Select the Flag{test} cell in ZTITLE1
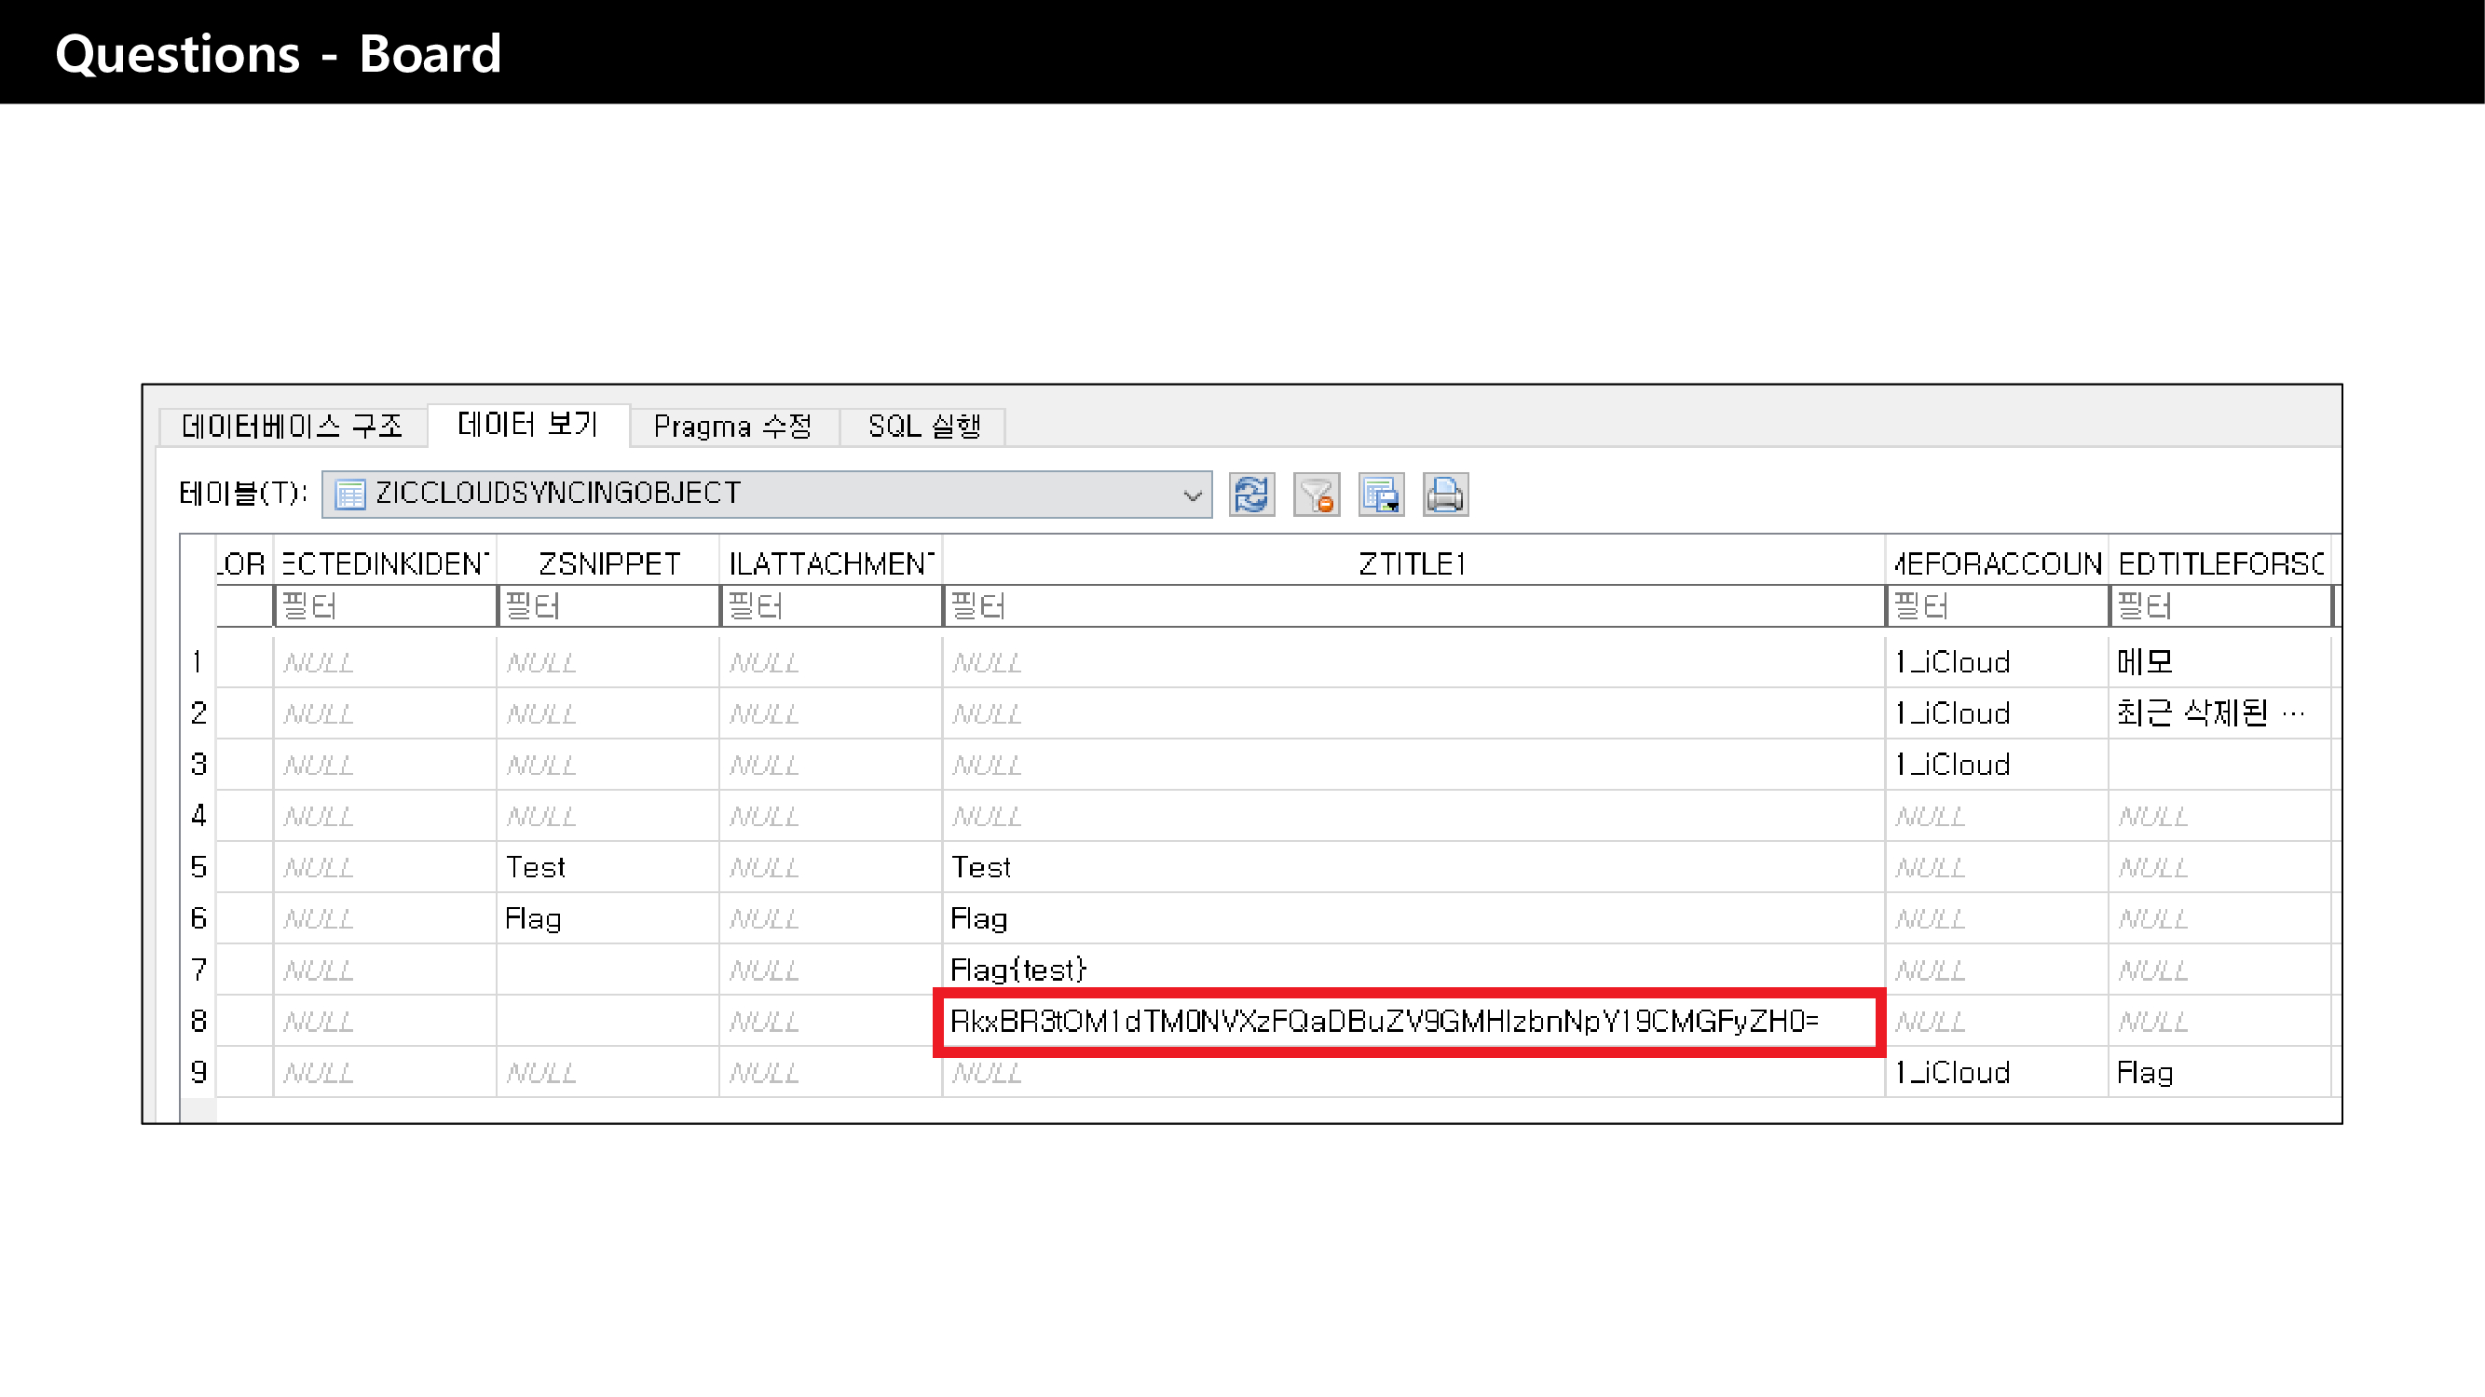This screenshot has height=1397, width=2485. (x=1018, y=969)
